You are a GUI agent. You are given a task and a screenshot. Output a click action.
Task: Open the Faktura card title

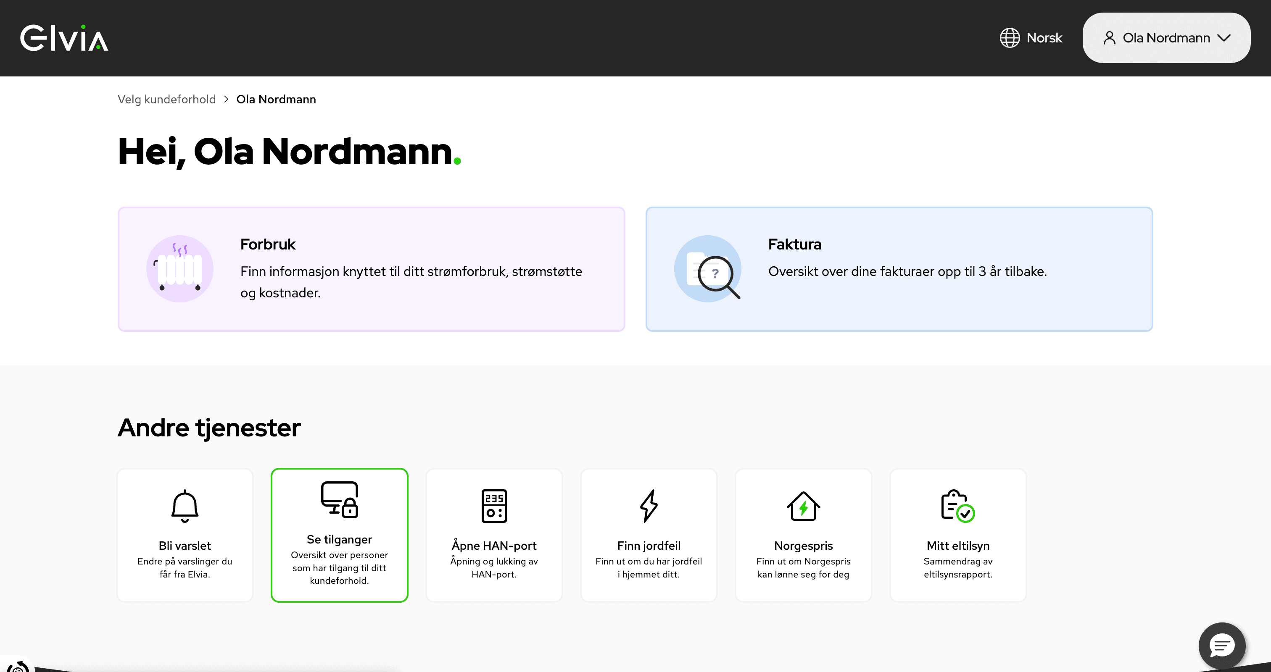(x=794, y=244)
